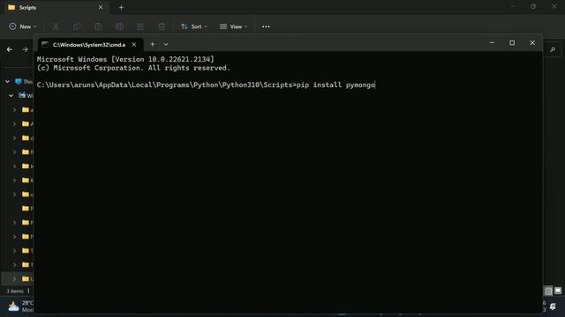Click the Windows drive icon in navigation tree
This screenshot has height=317, width=565.
tap(22, 95)
